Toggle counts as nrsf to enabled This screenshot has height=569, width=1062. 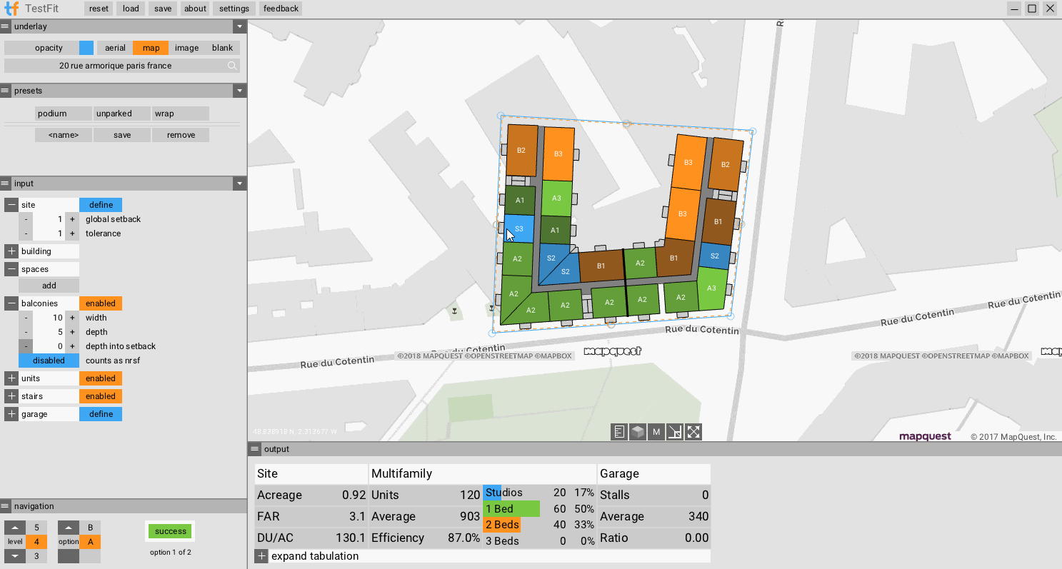49,361
